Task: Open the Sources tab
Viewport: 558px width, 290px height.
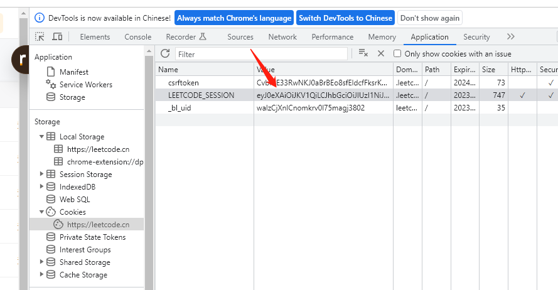Action: tap(240, 36)
